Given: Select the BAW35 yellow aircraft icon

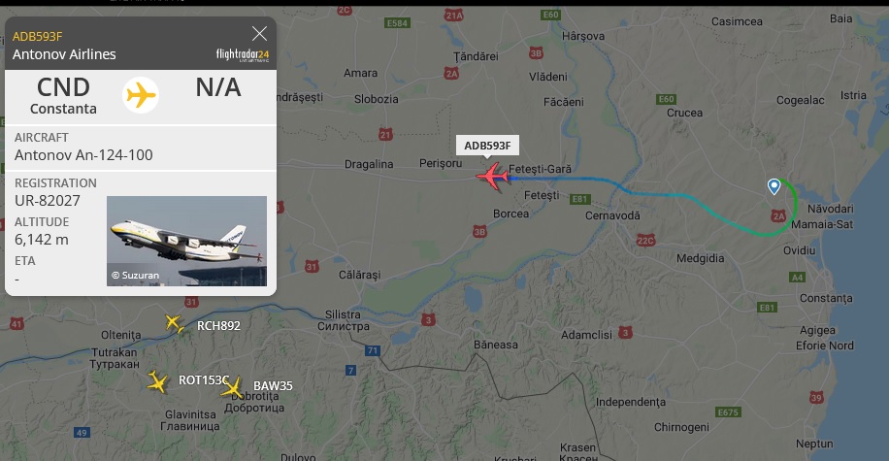Looking at the screenshot, I should click(x=232, y=388).
